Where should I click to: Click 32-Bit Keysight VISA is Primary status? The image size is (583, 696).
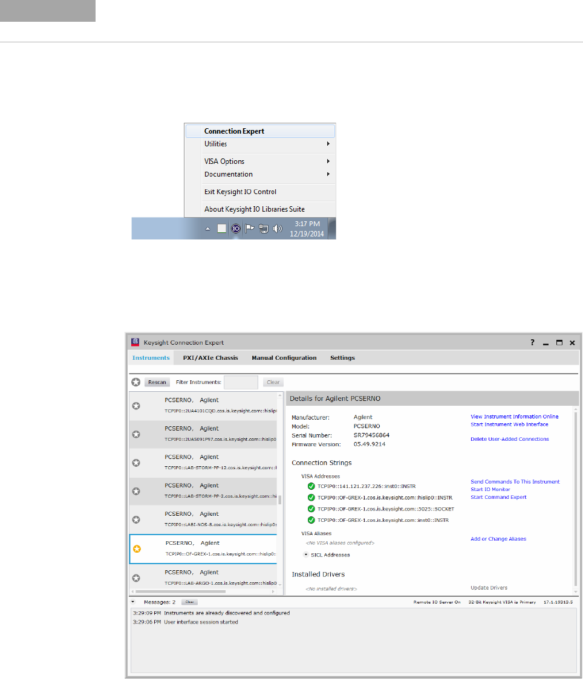(502, 602)
